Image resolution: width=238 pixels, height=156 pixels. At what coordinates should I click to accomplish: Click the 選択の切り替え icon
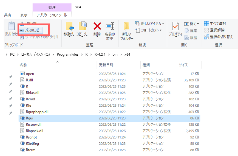point(206,37)
